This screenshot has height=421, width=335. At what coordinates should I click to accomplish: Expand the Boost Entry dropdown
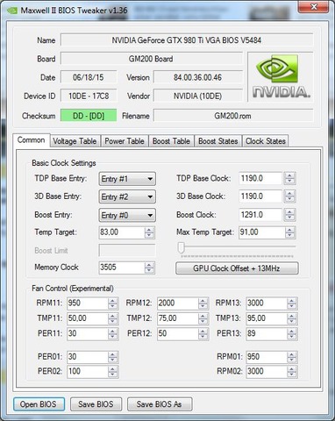[x=127, y=215]
